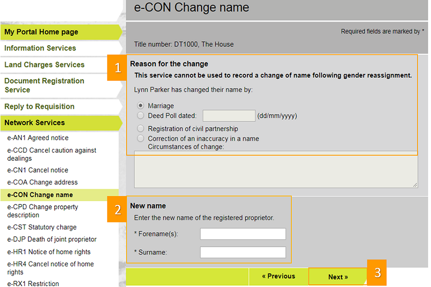Select Correction of an inaccuracy radio
Screen dimensions: 431x287
point(141,138)
